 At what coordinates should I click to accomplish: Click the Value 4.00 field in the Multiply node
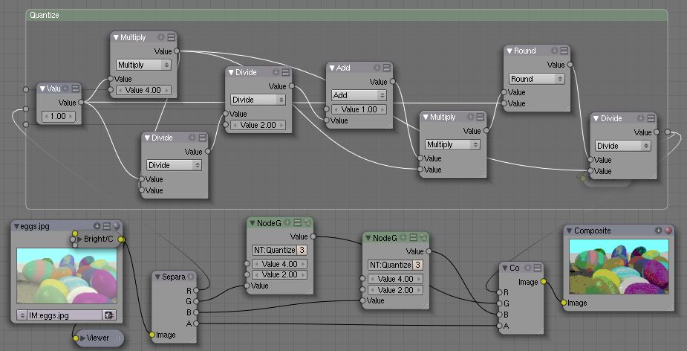tap(143, 90)
